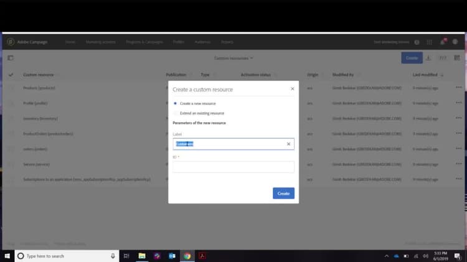Screen dimensions: 467x262
Task: Open the more options menu for the Service row
Action: 459,164
